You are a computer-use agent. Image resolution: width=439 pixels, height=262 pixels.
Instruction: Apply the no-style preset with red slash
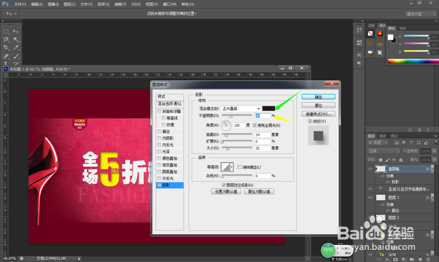point(371,34)
